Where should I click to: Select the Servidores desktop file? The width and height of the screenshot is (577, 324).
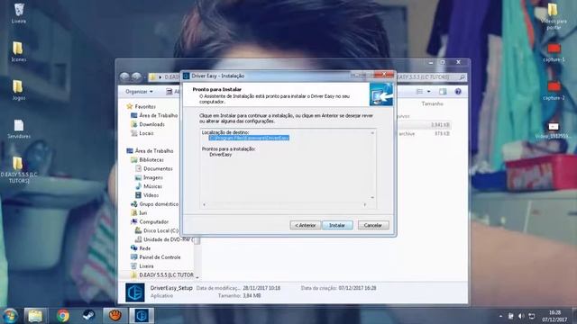pos(19,129)
